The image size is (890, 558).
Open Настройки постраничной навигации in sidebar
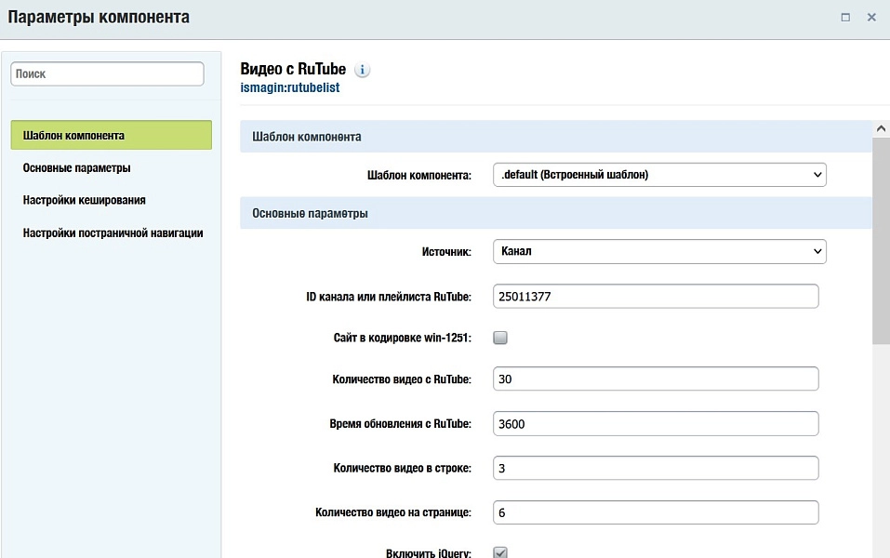coord(113,232)
